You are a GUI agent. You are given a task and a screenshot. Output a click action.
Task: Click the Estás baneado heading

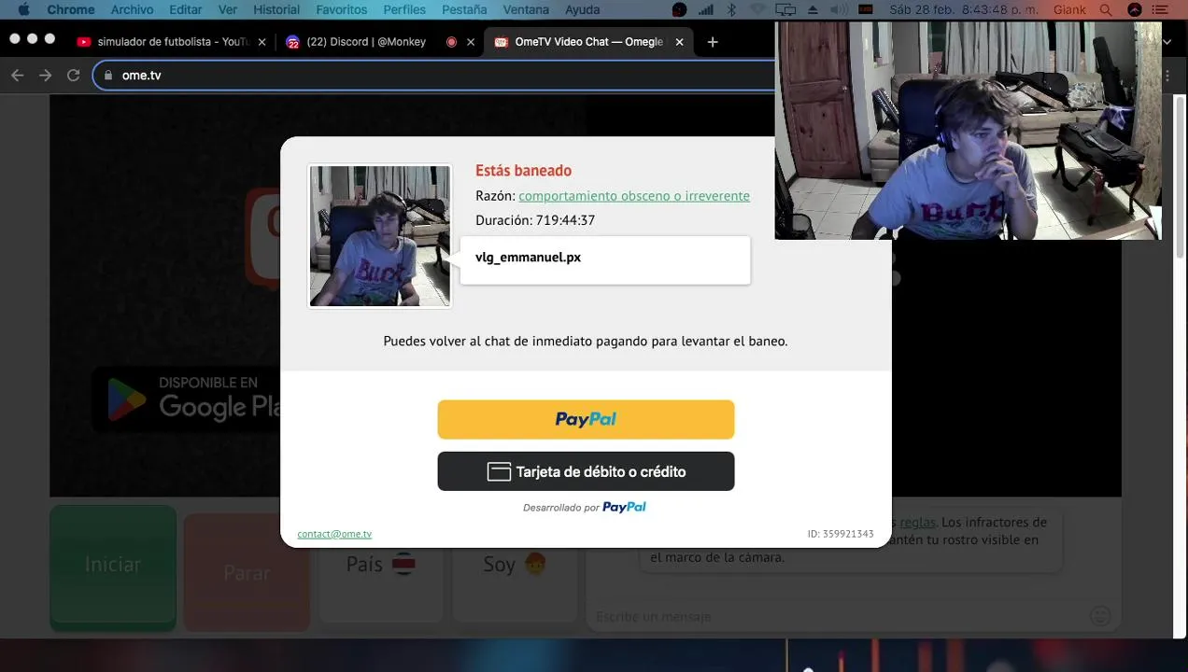523,171
